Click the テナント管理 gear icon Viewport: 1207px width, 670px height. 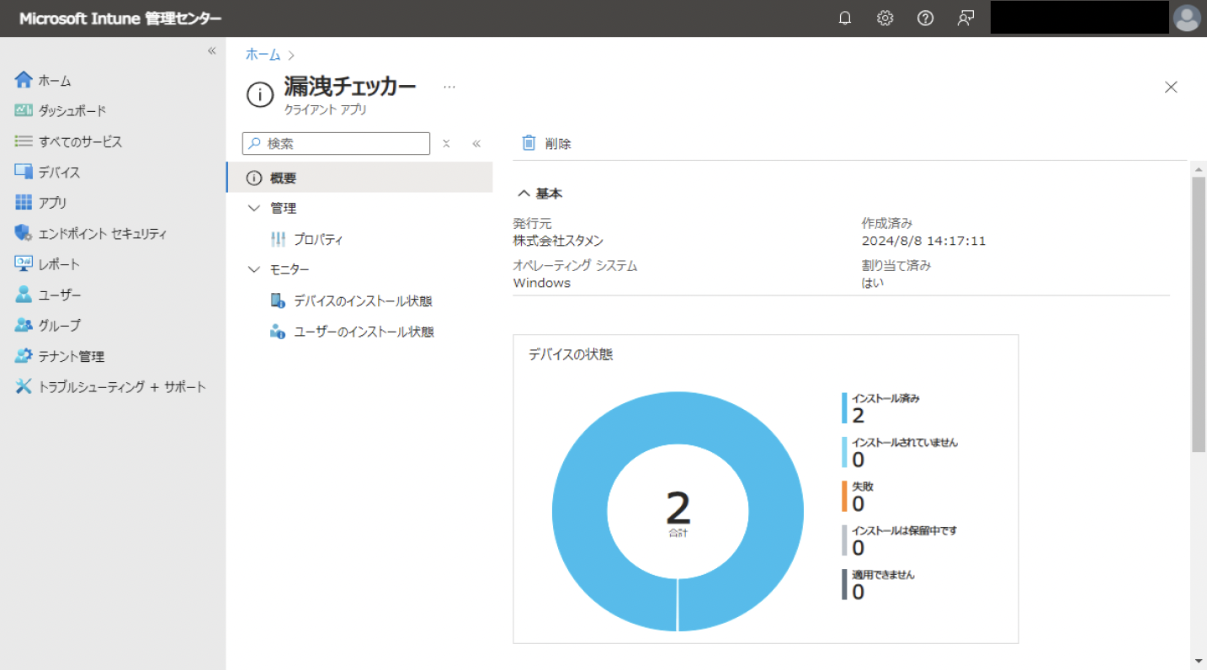[x=24, y=356]
